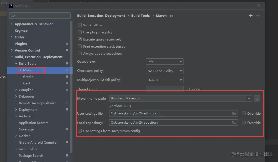Screen dimensions: 278x162
Task: Expand the Compiler node chevron
Action: pos(16,90)
